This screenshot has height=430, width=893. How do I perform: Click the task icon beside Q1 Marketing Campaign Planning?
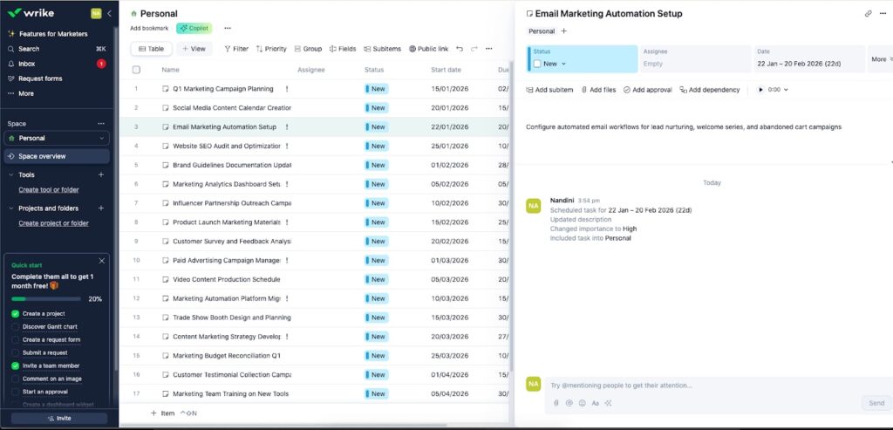pos(166,89)
